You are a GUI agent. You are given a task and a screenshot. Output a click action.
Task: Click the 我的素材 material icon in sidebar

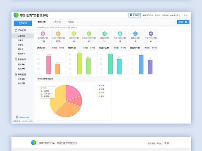(x=16, y=59)
